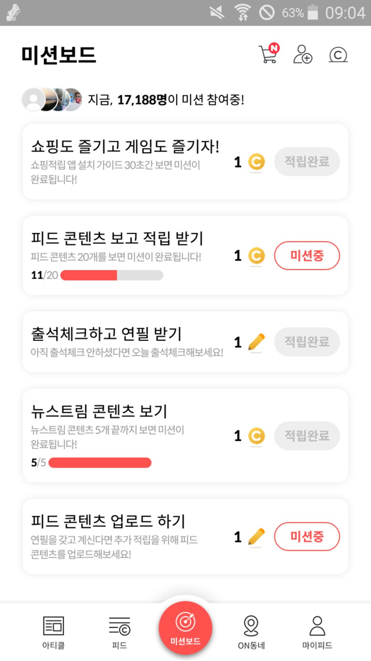Image resolution: width=371 pixels, height=661 pixels.
Task: Tap 적립완료 button for 쇼핑도 즐기고 게임도 즐기자!
Action: coord(307,162)
